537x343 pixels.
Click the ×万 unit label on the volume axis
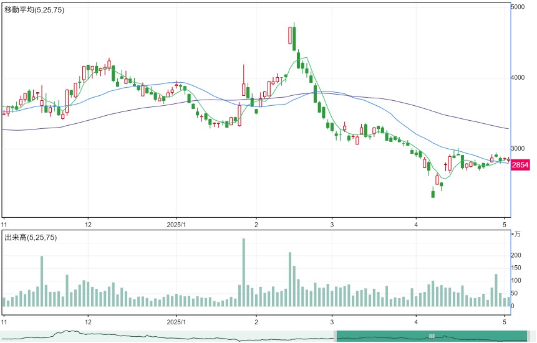click(x=515, y=234)
